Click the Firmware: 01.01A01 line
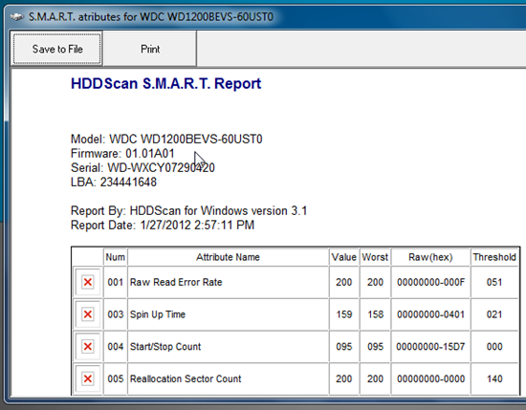 tap(122, 153)
